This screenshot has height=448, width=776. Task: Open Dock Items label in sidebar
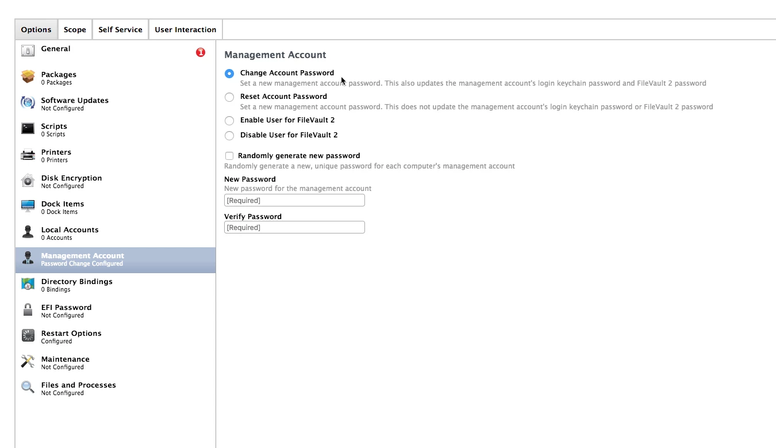pyautogui.click(x=63, y=204)
